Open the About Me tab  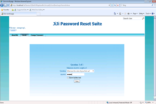(x=15, y=35)
